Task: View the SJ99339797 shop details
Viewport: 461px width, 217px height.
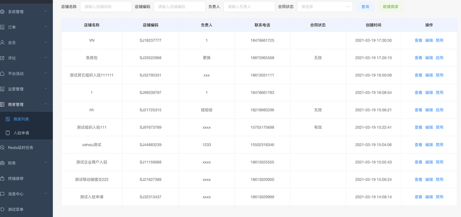Action: click(418, 93)
